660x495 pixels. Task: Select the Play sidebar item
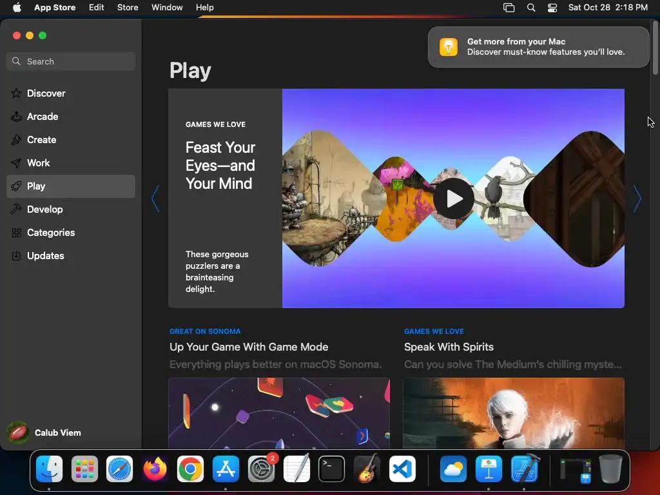click(x=71, y=186)
